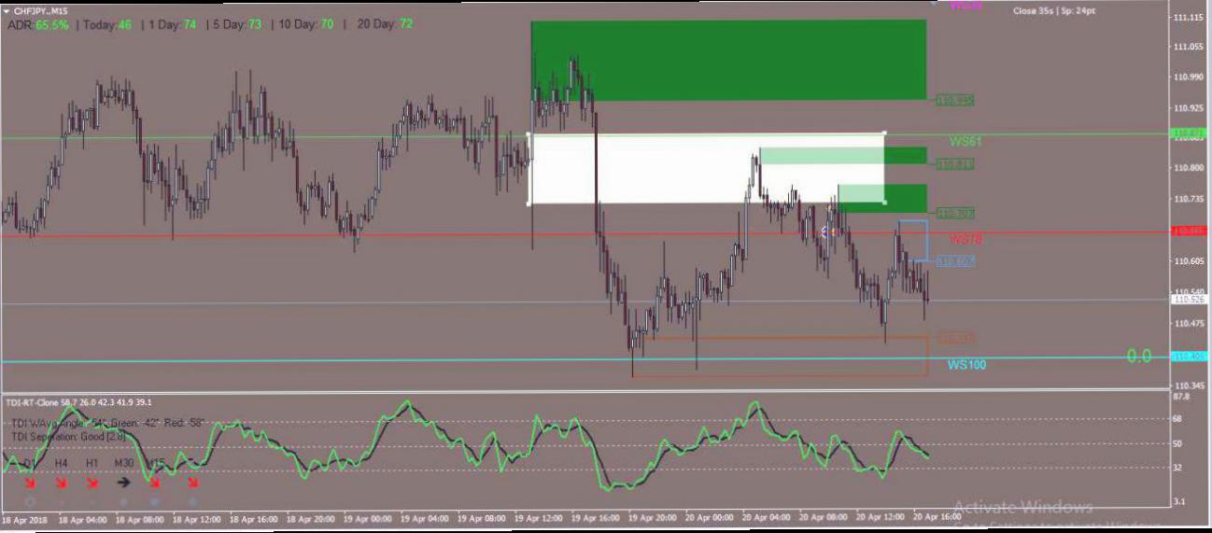Image resolution: width=1212 pixels, height=533 pixels.
Task: Click the black sideways arrow under M30
Action: pyautogui.click(x=123, y=484)
